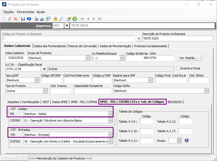217x161 pixels.
Task: Expand the Tipo do Produto combo box
Action: (45, 91)
